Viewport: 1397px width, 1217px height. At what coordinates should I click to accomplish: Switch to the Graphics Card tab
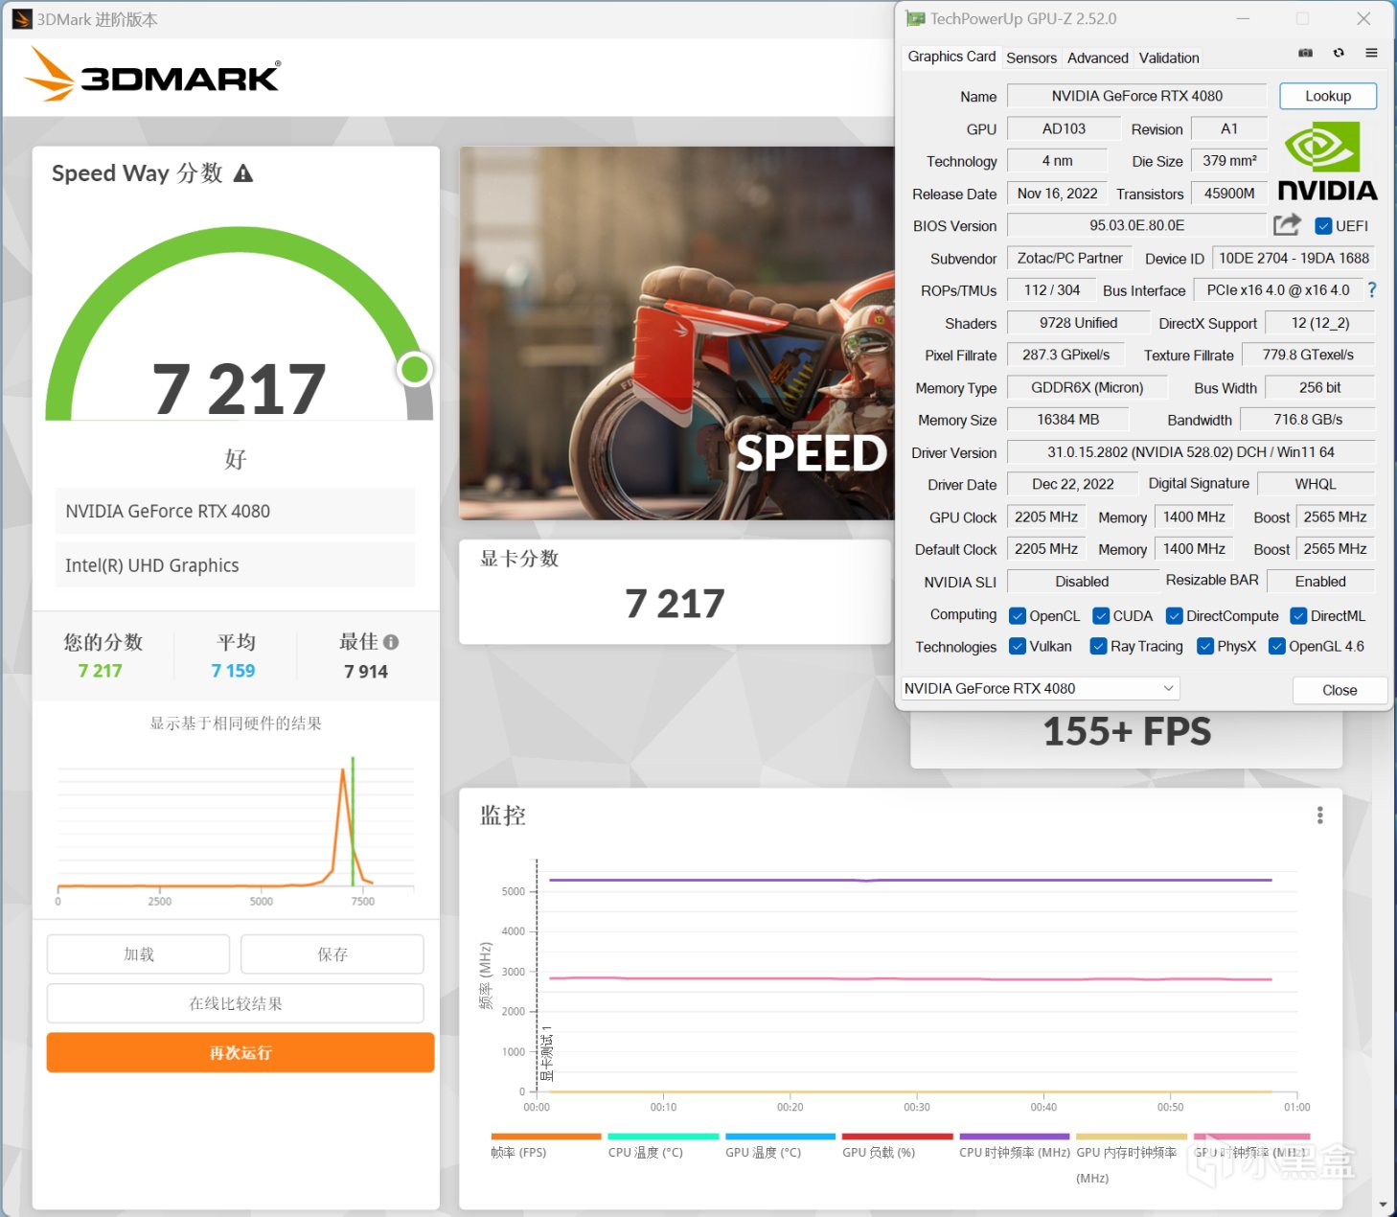(x=951, y=57)
